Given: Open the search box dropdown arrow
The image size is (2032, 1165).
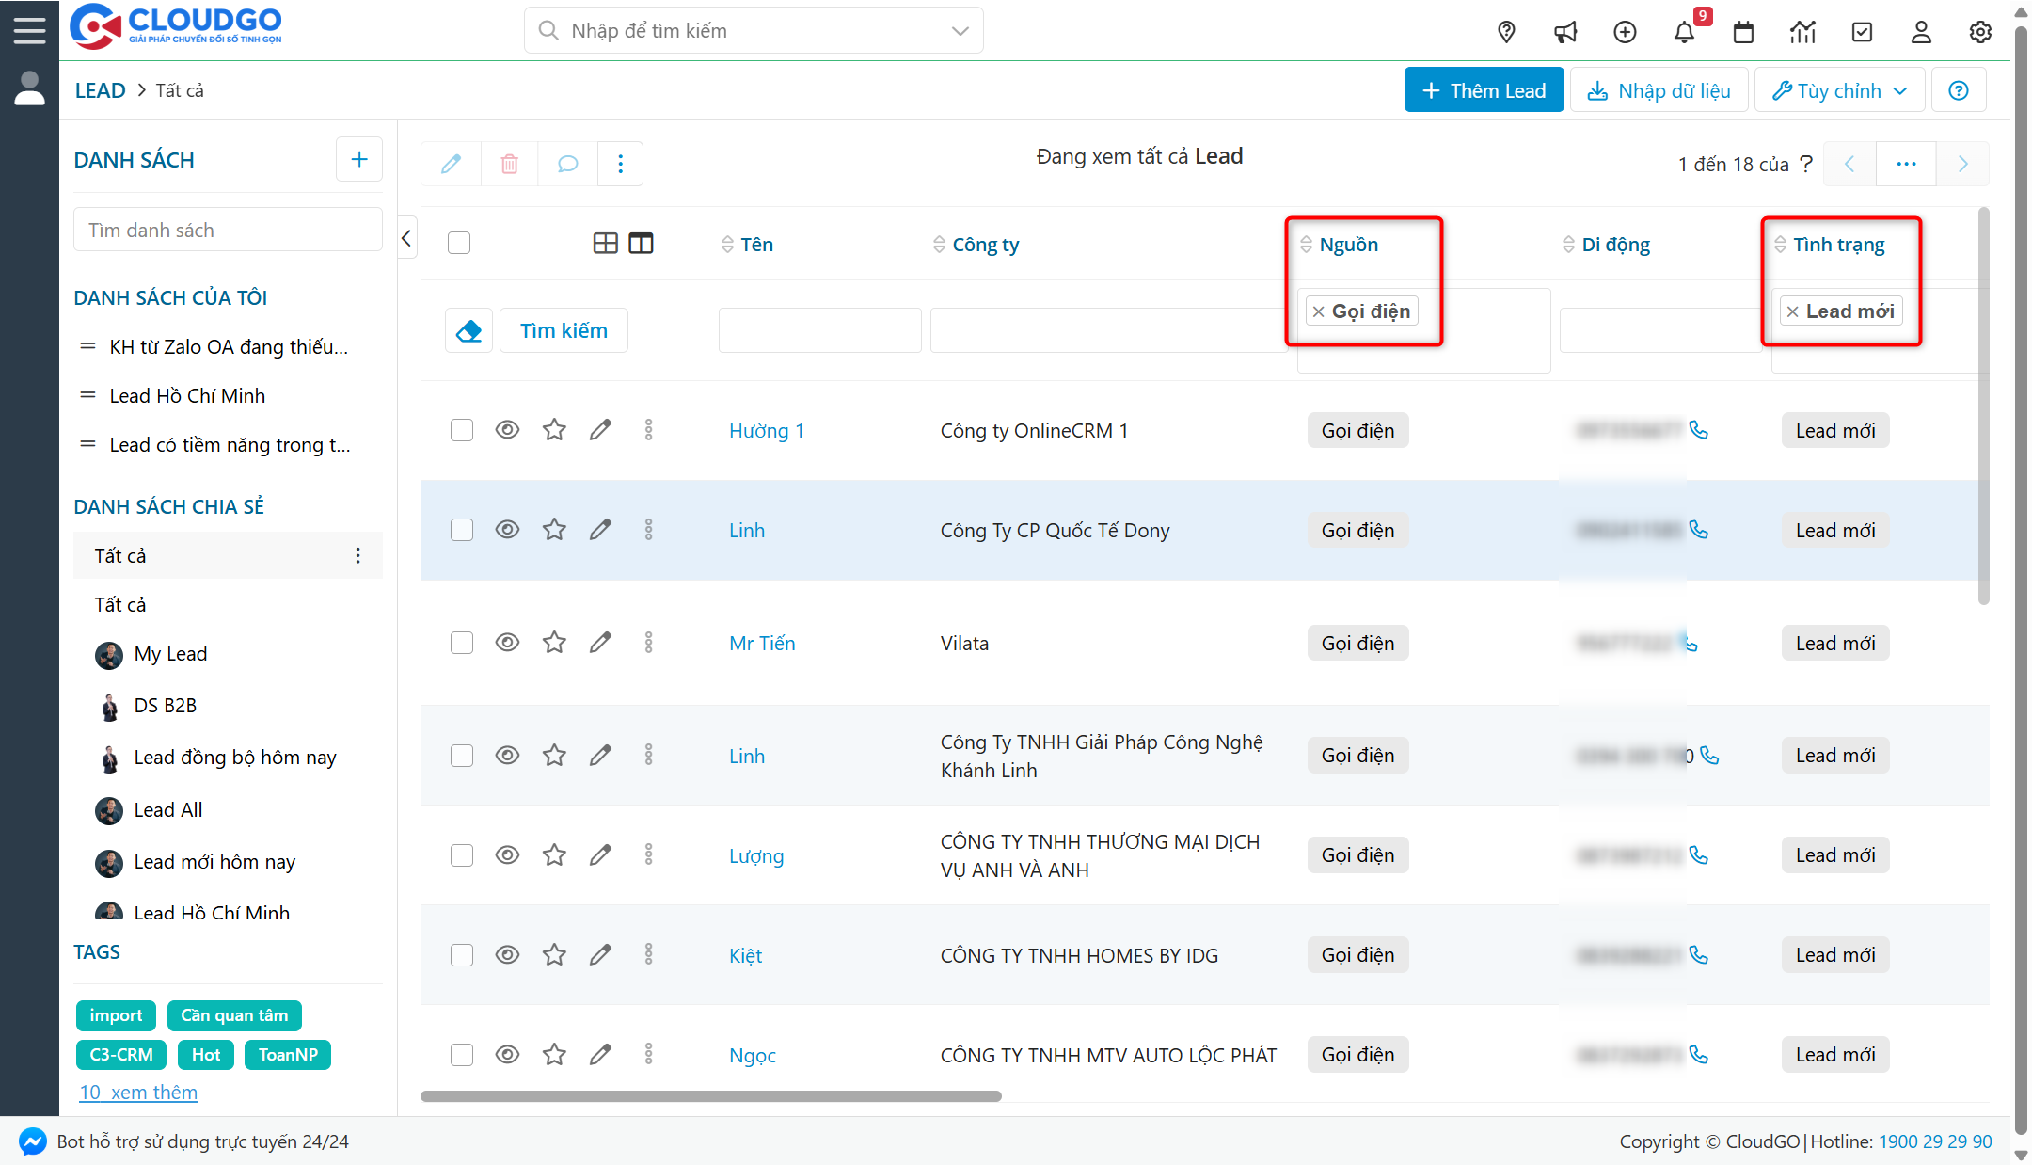Looking at the screenshot, I should [x=960, y=31].
